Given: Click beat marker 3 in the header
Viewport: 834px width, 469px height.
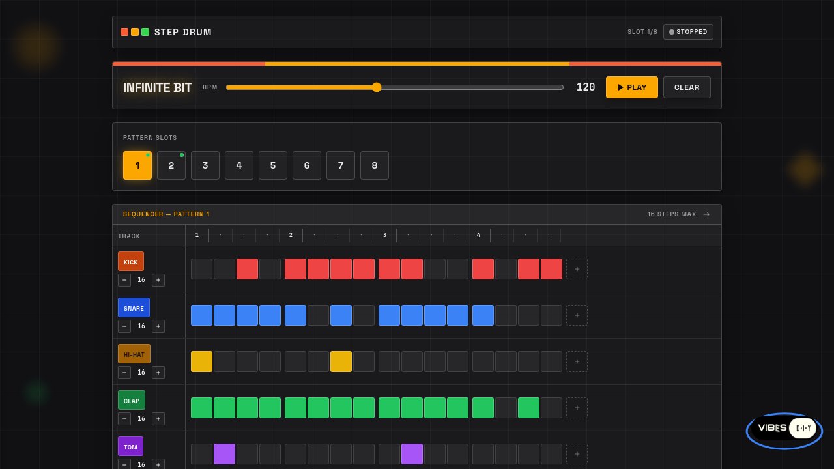Looking at the screenshot, I should click(x=384, y=235).
